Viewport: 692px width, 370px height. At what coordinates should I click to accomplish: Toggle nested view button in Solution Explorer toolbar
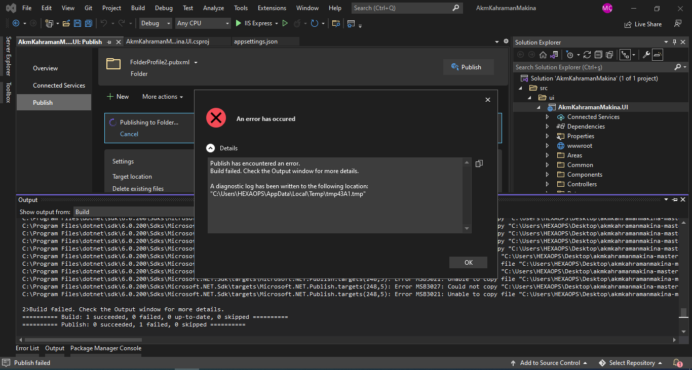[x=625, y=55]
